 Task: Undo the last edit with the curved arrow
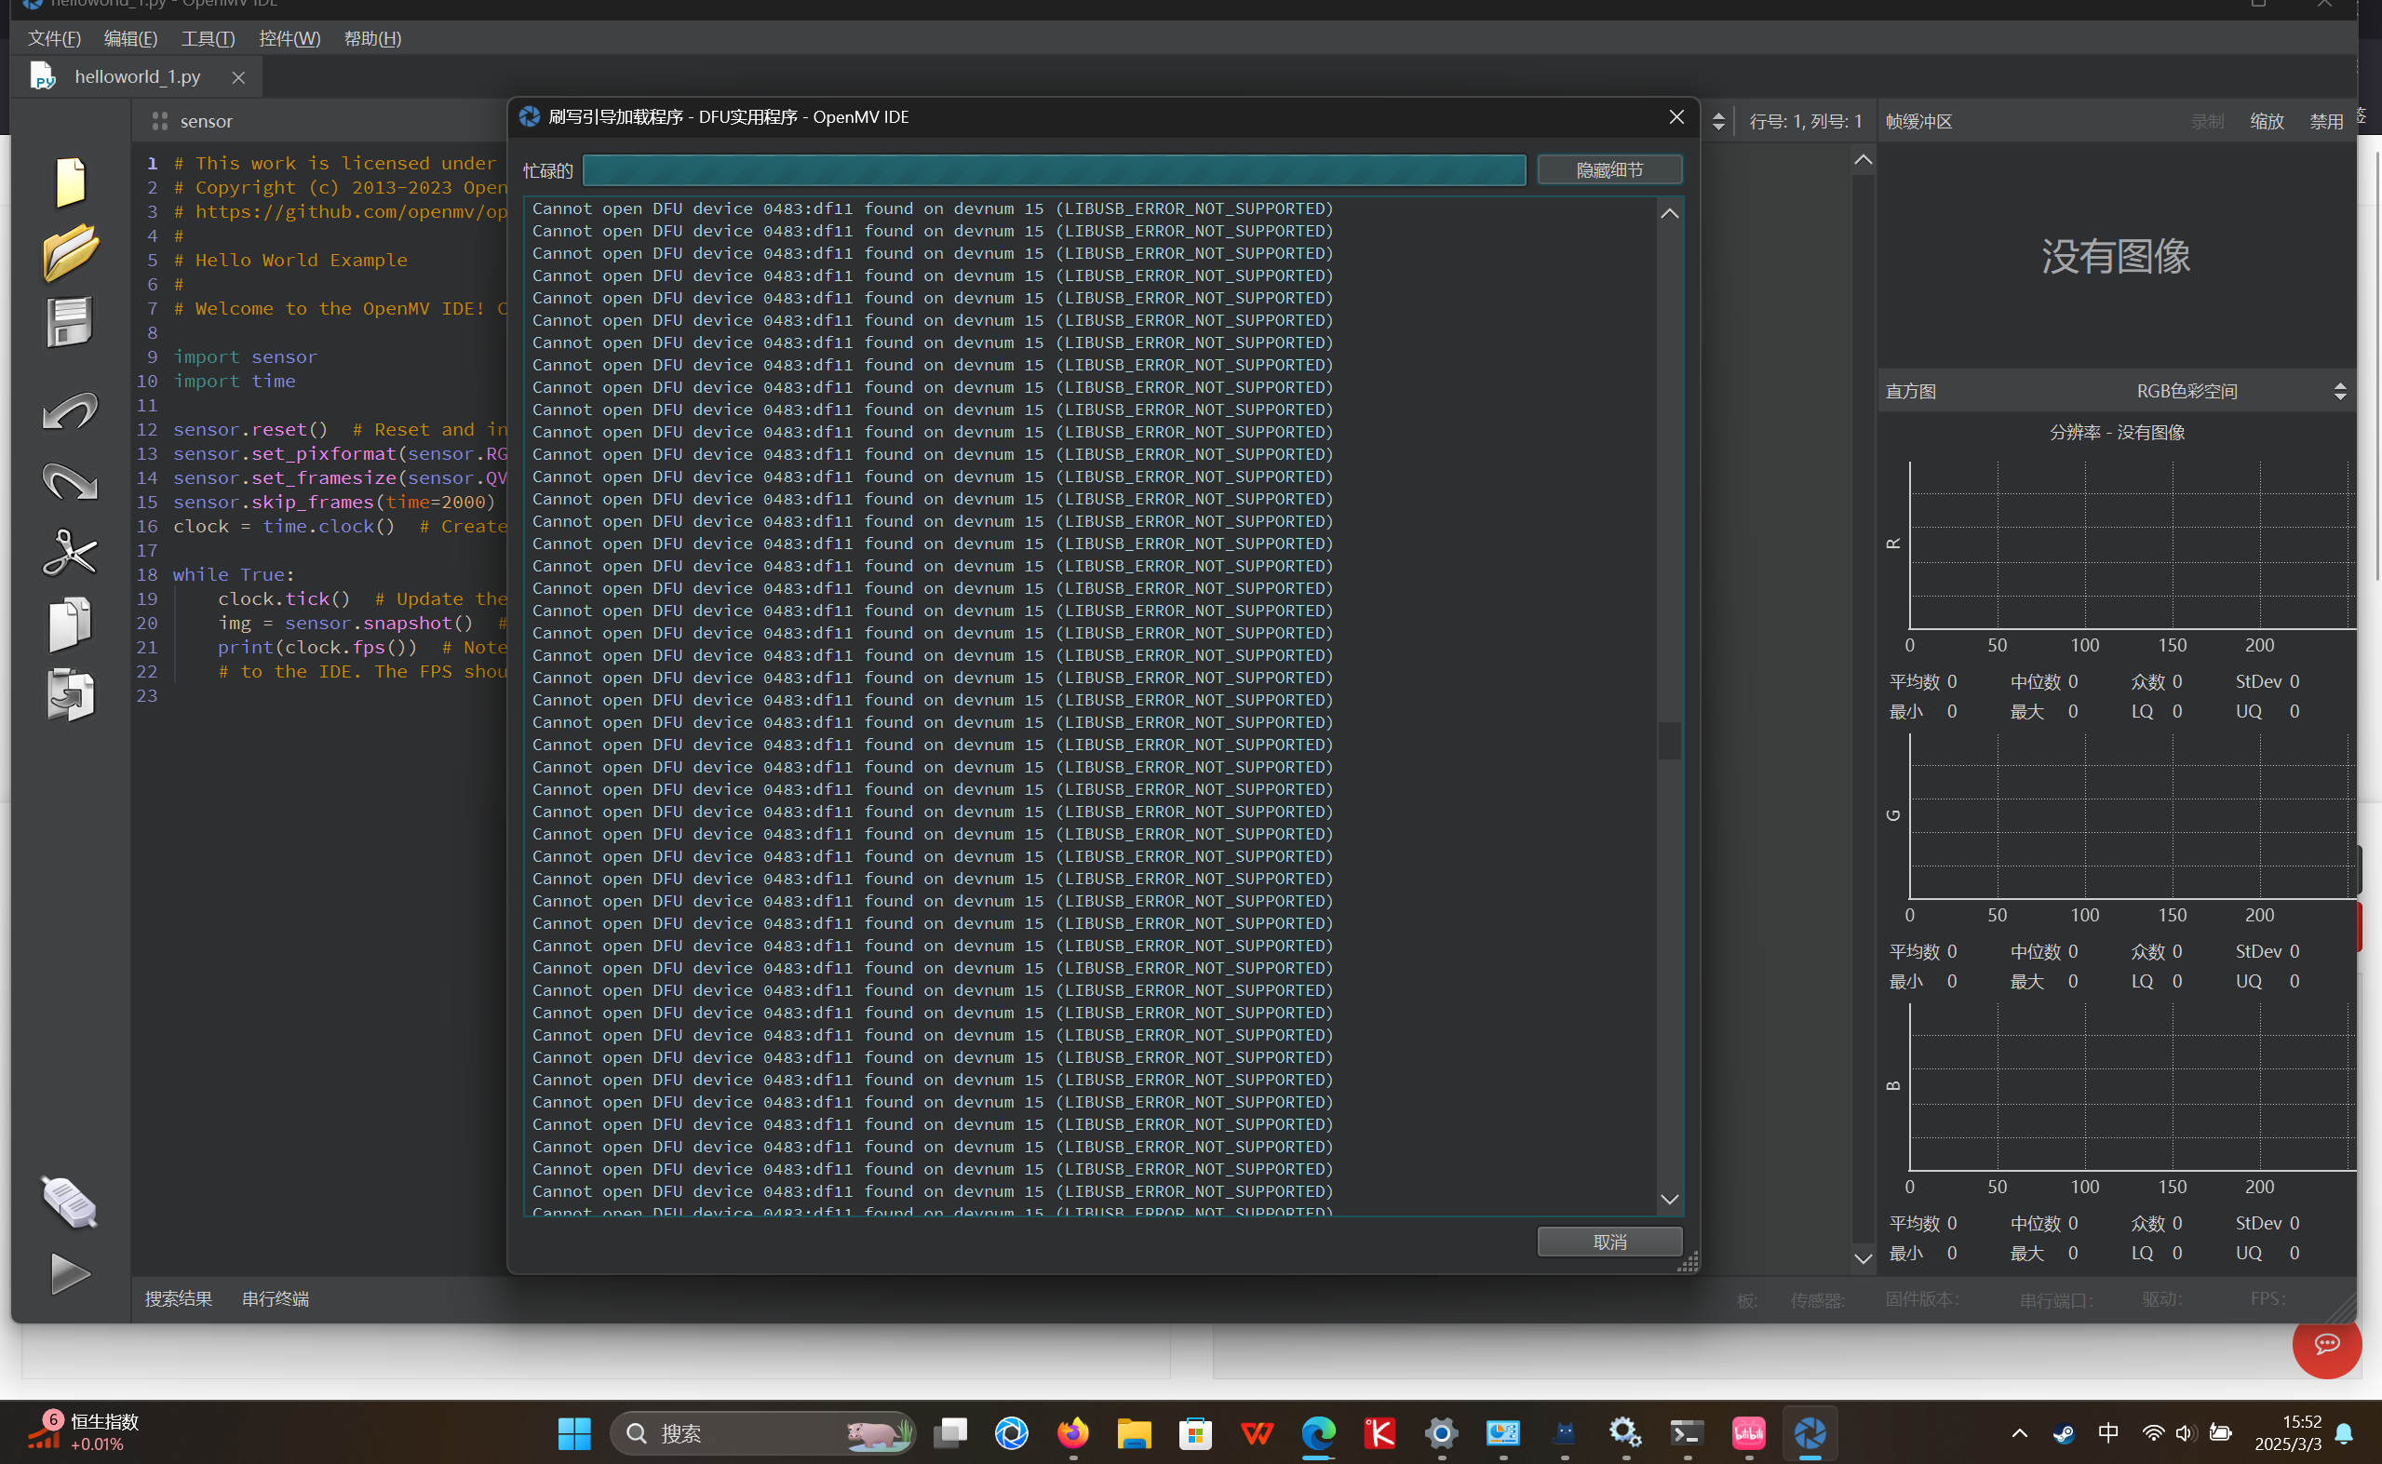[70, 410]
